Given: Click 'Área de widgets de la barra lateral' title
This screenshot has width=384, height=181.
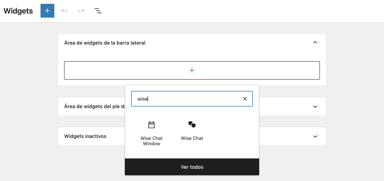Looking at the screenshot, I should [105, 43].
